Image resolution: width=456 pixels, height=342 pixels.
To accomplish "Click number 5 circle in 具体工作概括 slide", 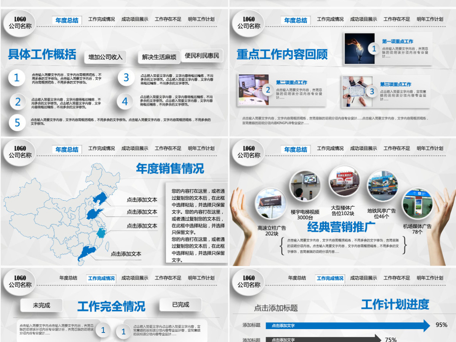I will click(17, 122).
